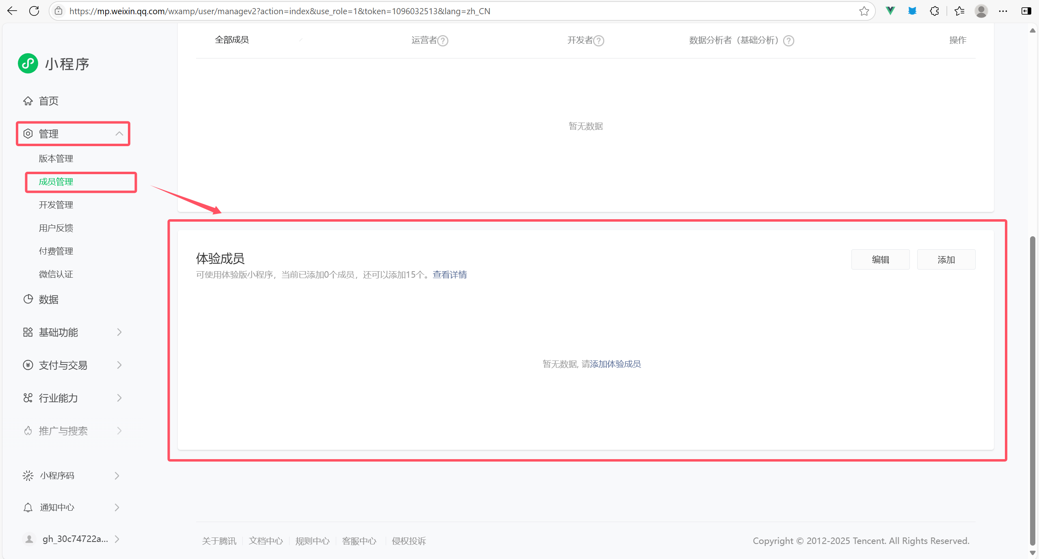Image resolution: width=1039 pixels, height=559 pixels.
Task: Click the Vue devtools extension icon
Action: (x=890, y=11)
